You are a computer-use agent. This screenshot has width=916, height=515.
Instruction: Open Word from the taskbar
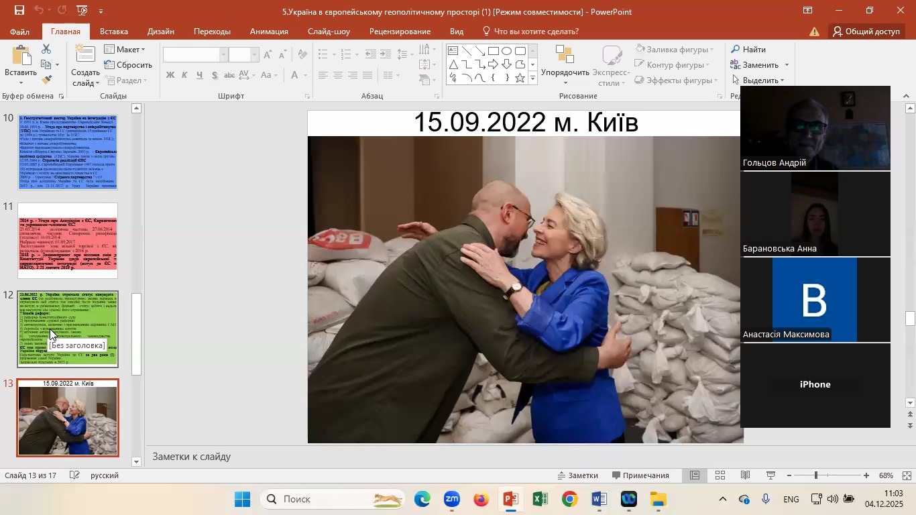[599, 500]
